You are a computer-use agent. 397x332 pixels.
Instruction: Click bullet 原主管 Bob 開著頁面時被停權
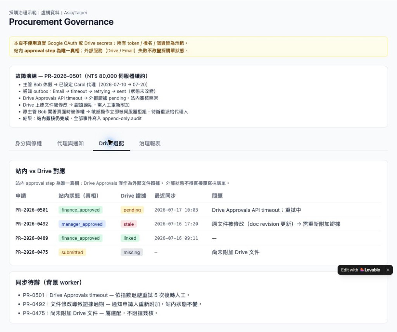105,112
